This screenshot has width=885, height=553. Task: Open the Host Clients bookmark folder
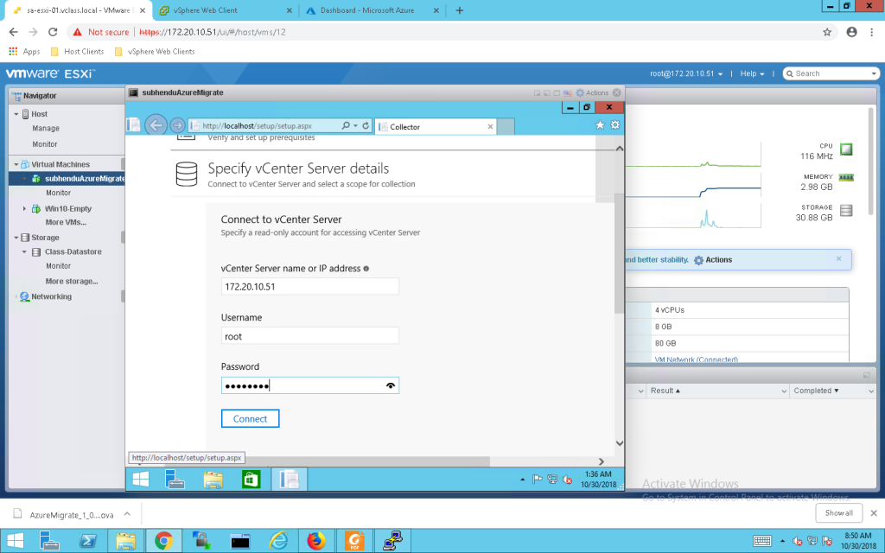(77, 51)
